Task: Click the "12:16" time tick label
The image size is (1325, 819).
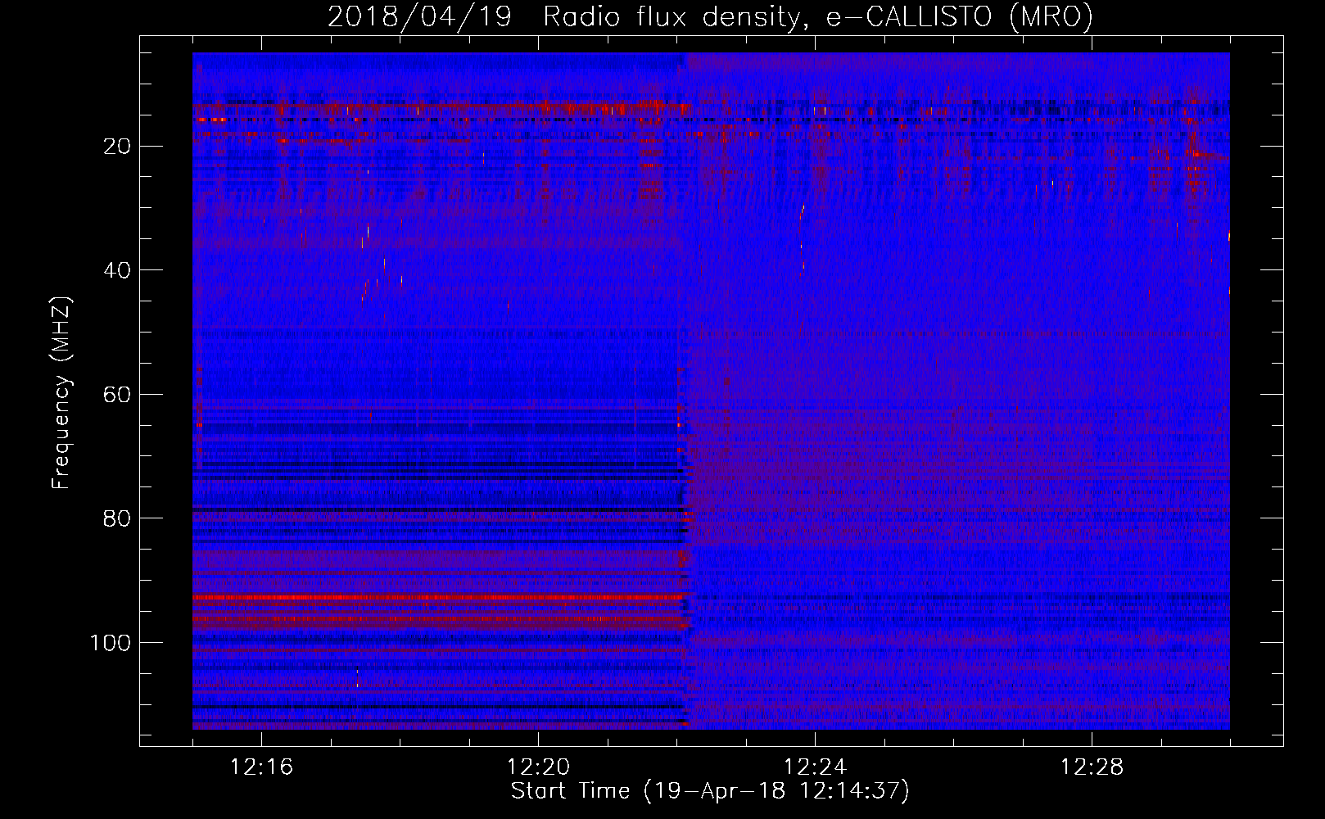Action: (x=261, y=767)
